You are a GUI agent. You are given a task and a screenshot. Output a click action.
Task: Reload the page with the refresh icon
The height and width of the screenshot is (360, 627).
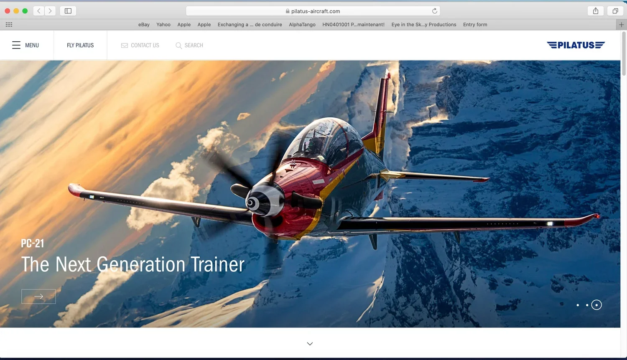(435, 11)
